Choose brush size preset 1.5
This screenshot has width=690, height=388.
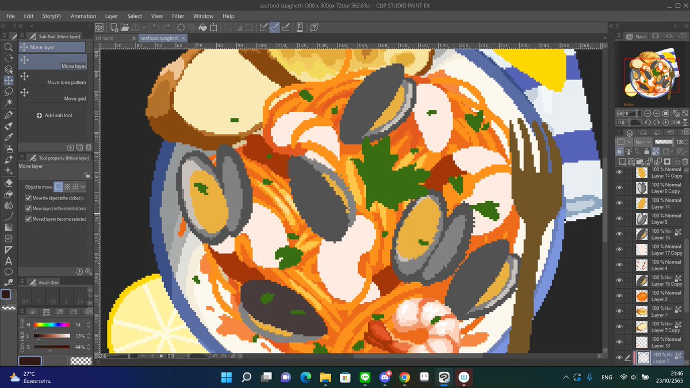pos(53,295)
